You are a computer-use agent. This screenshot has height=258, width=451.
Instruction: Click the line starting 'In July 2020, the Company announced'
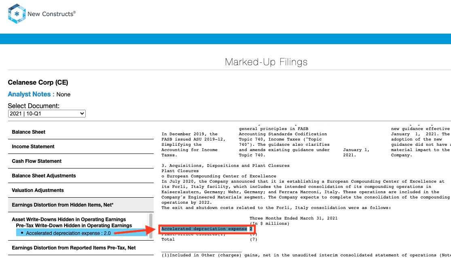point(303,181)
